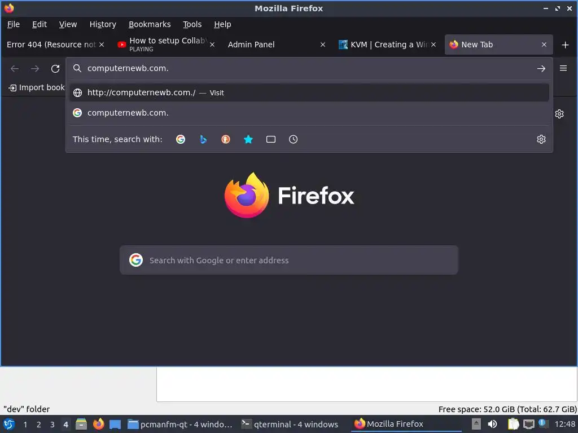Switch to virtual desktop 4
This screenshot has width=578, height=433.
coord(65,425)
